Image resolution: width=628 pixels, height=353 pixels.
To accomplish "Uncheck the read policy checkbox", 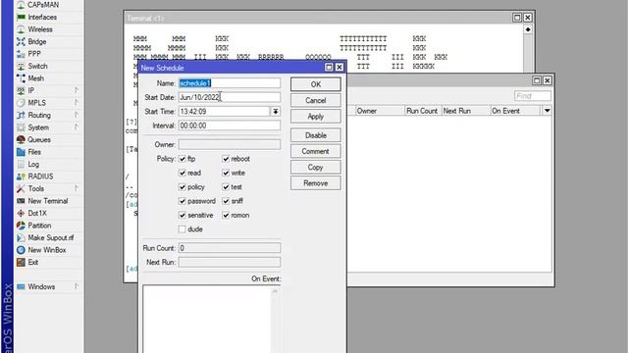I will coord(183,173).
